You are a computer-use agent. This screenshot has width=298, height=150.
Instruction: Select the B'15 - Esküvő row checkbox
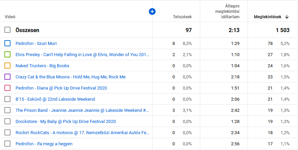pos(7,99)
